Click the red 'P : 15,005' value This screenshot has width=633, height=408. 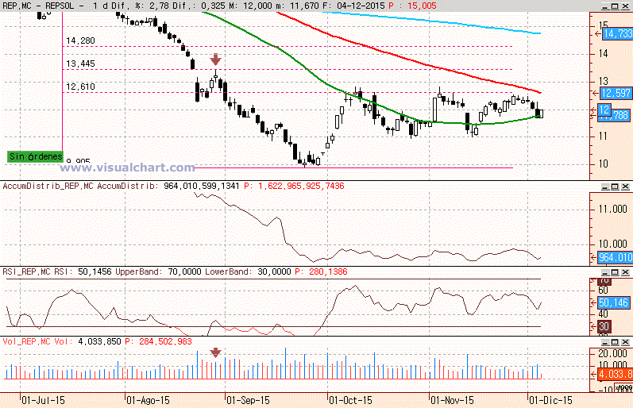point(412,6)
